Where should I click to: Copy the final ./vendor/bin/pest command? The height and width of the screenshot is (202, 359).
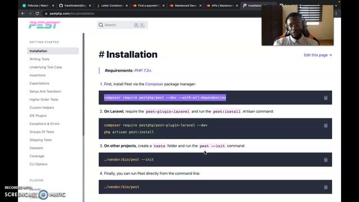(325, 187)
